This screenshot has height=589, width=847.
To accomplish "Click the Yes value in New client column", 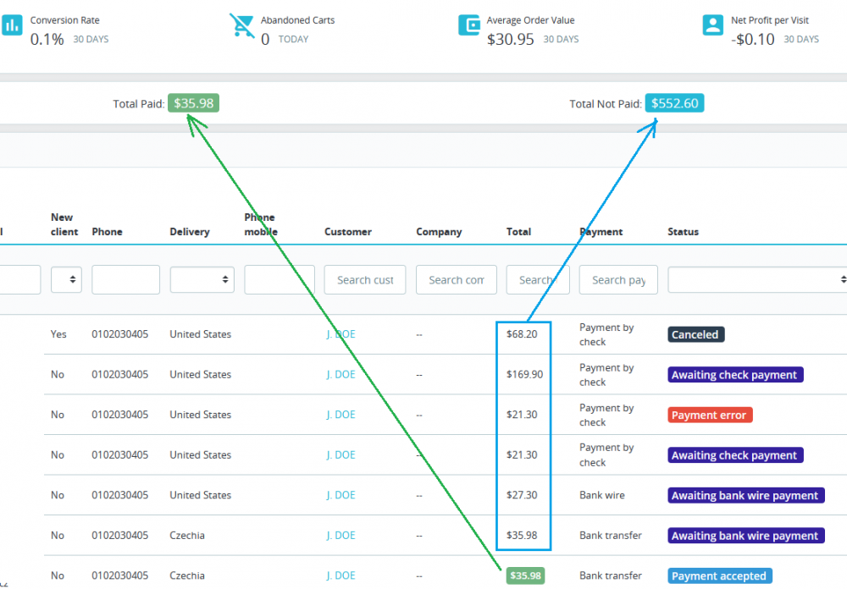I will tap(58, 334).
